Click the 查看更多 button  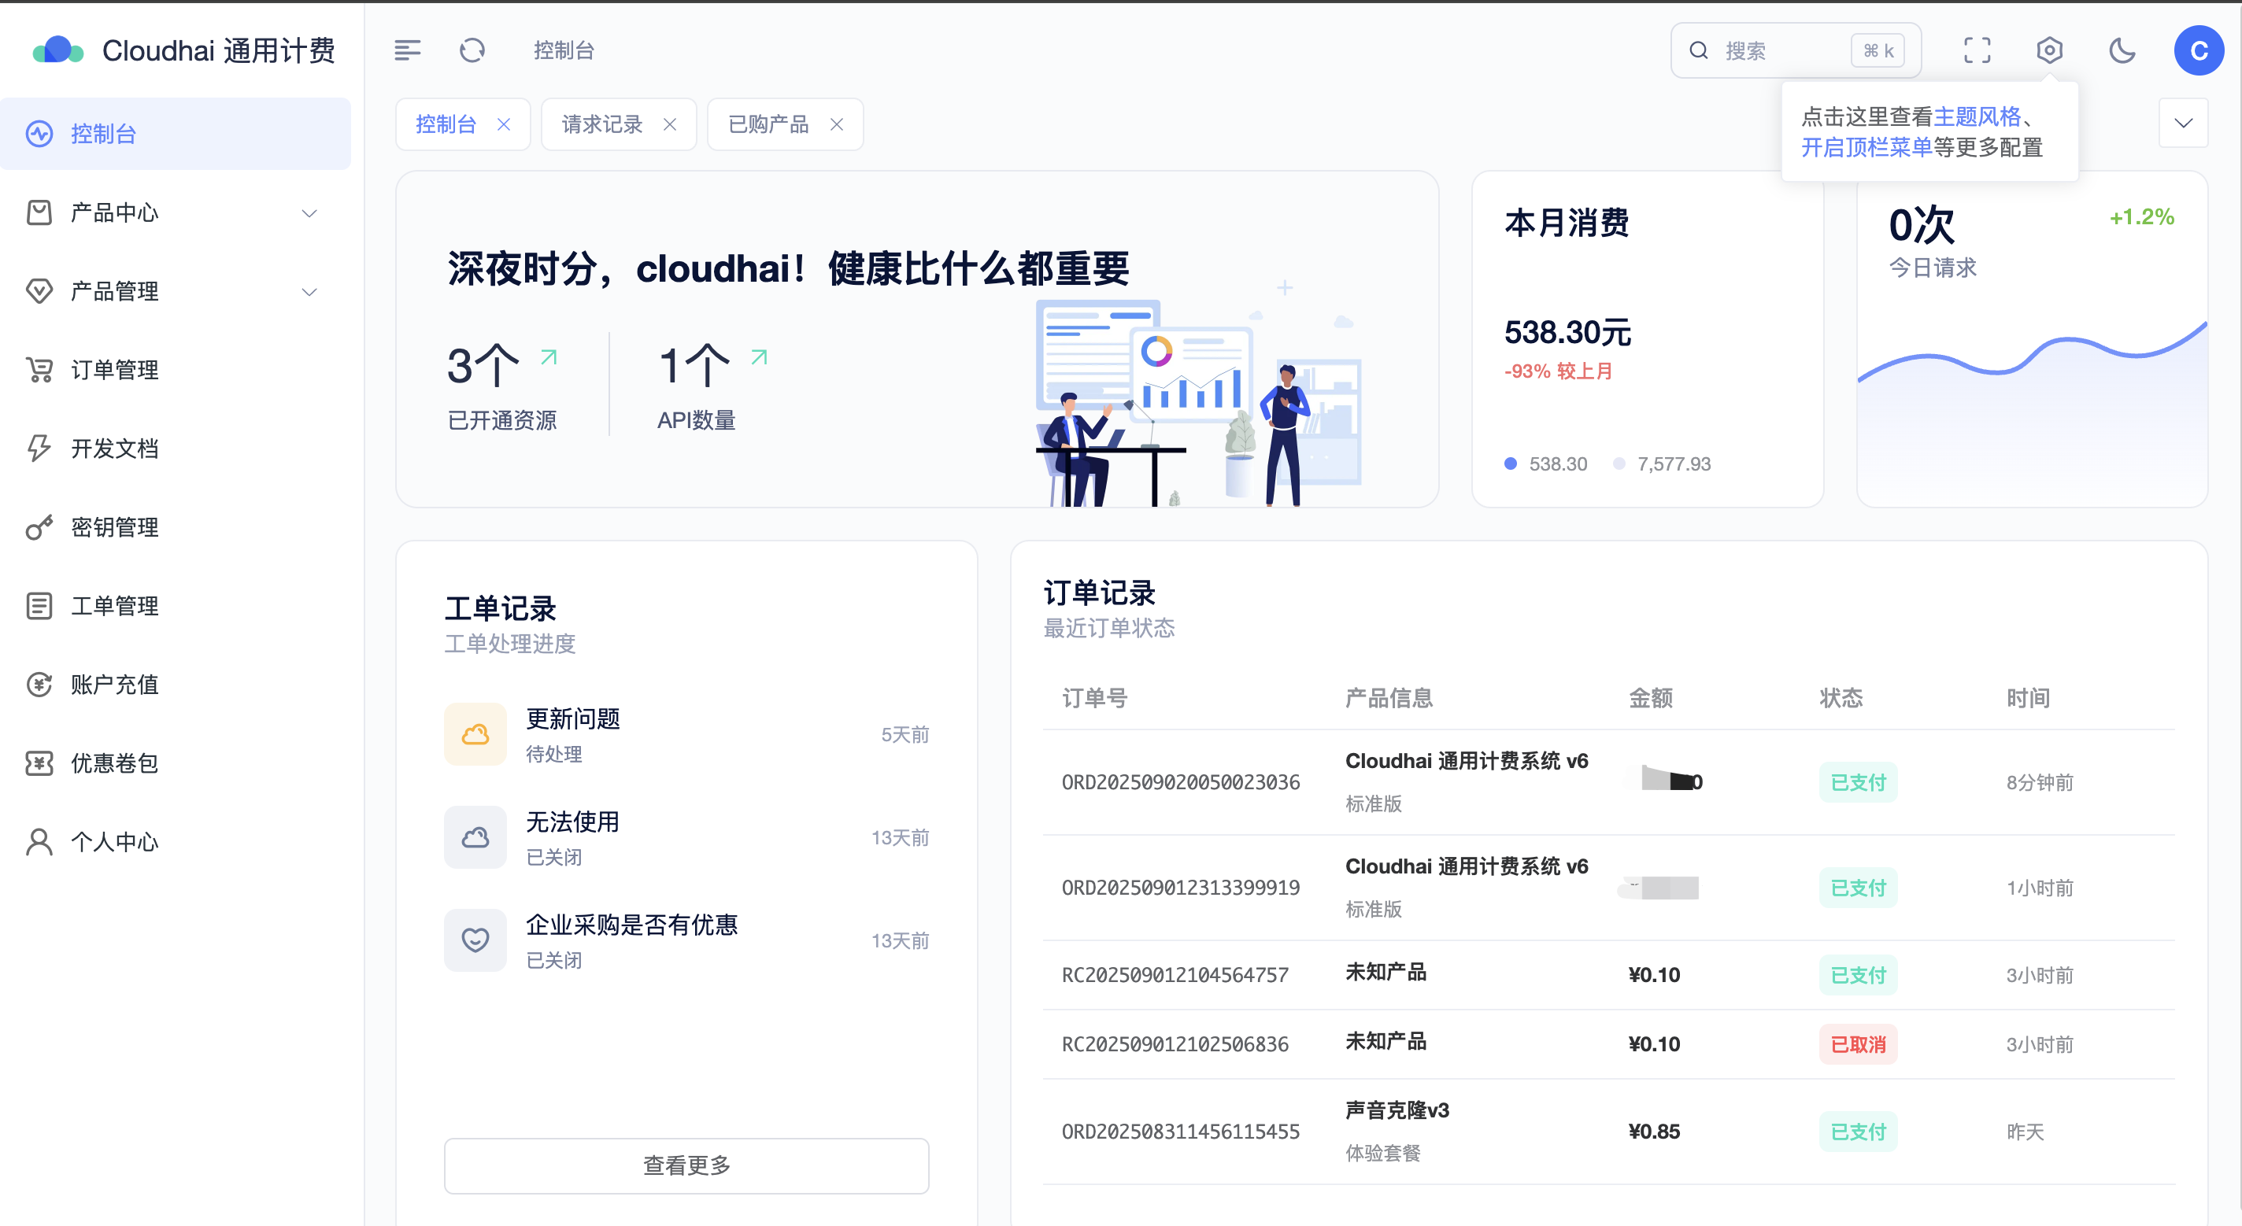pos(686,1165)
